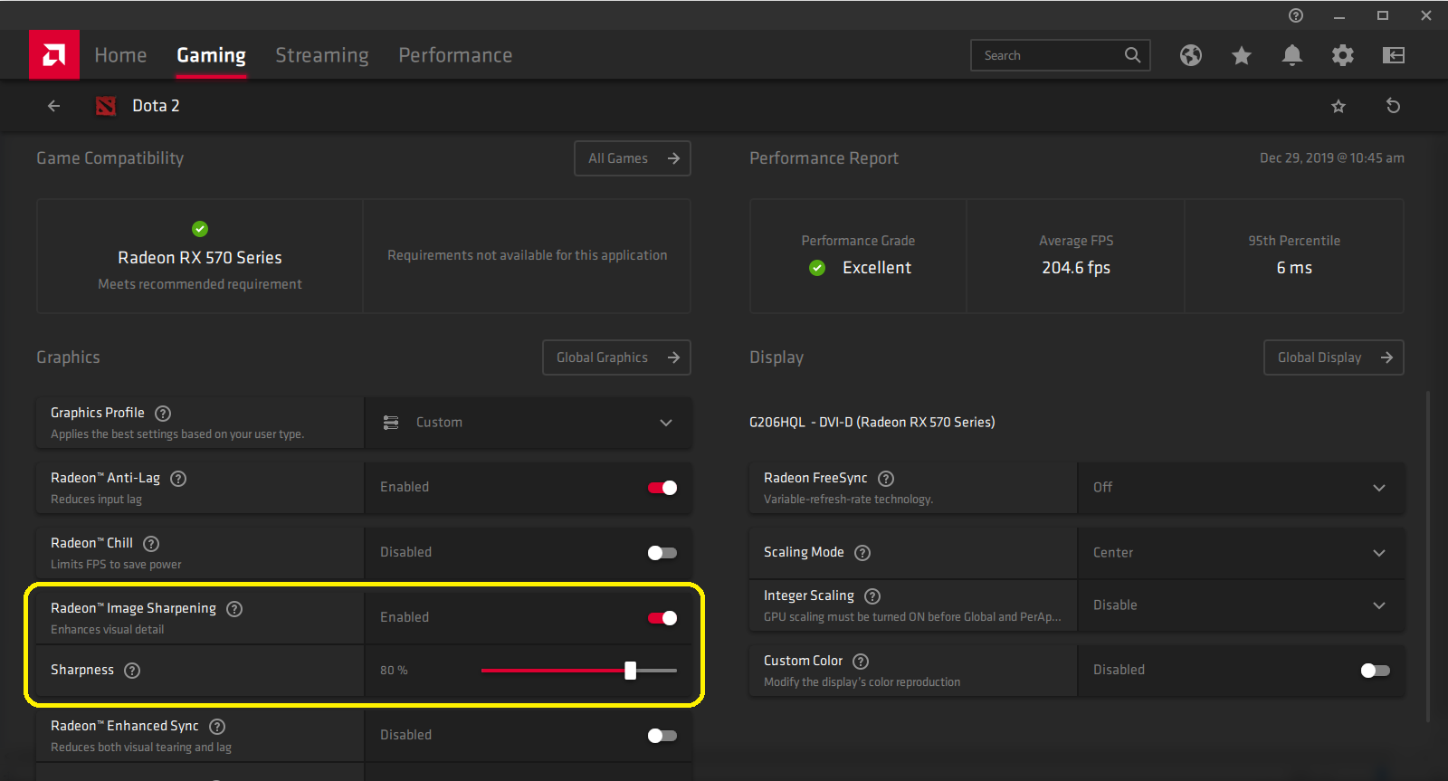The height and width of the screenshot is (781, 1448).
Task: Turn off Radeon Image Sharpening toggle
Action: [662, 618]
